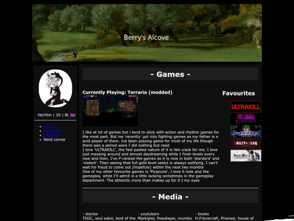Click 'Currently Playing: Terraria (modded)' text
Image resolution: width=294 pixels, height=221 pixels.
pos(127,92)
